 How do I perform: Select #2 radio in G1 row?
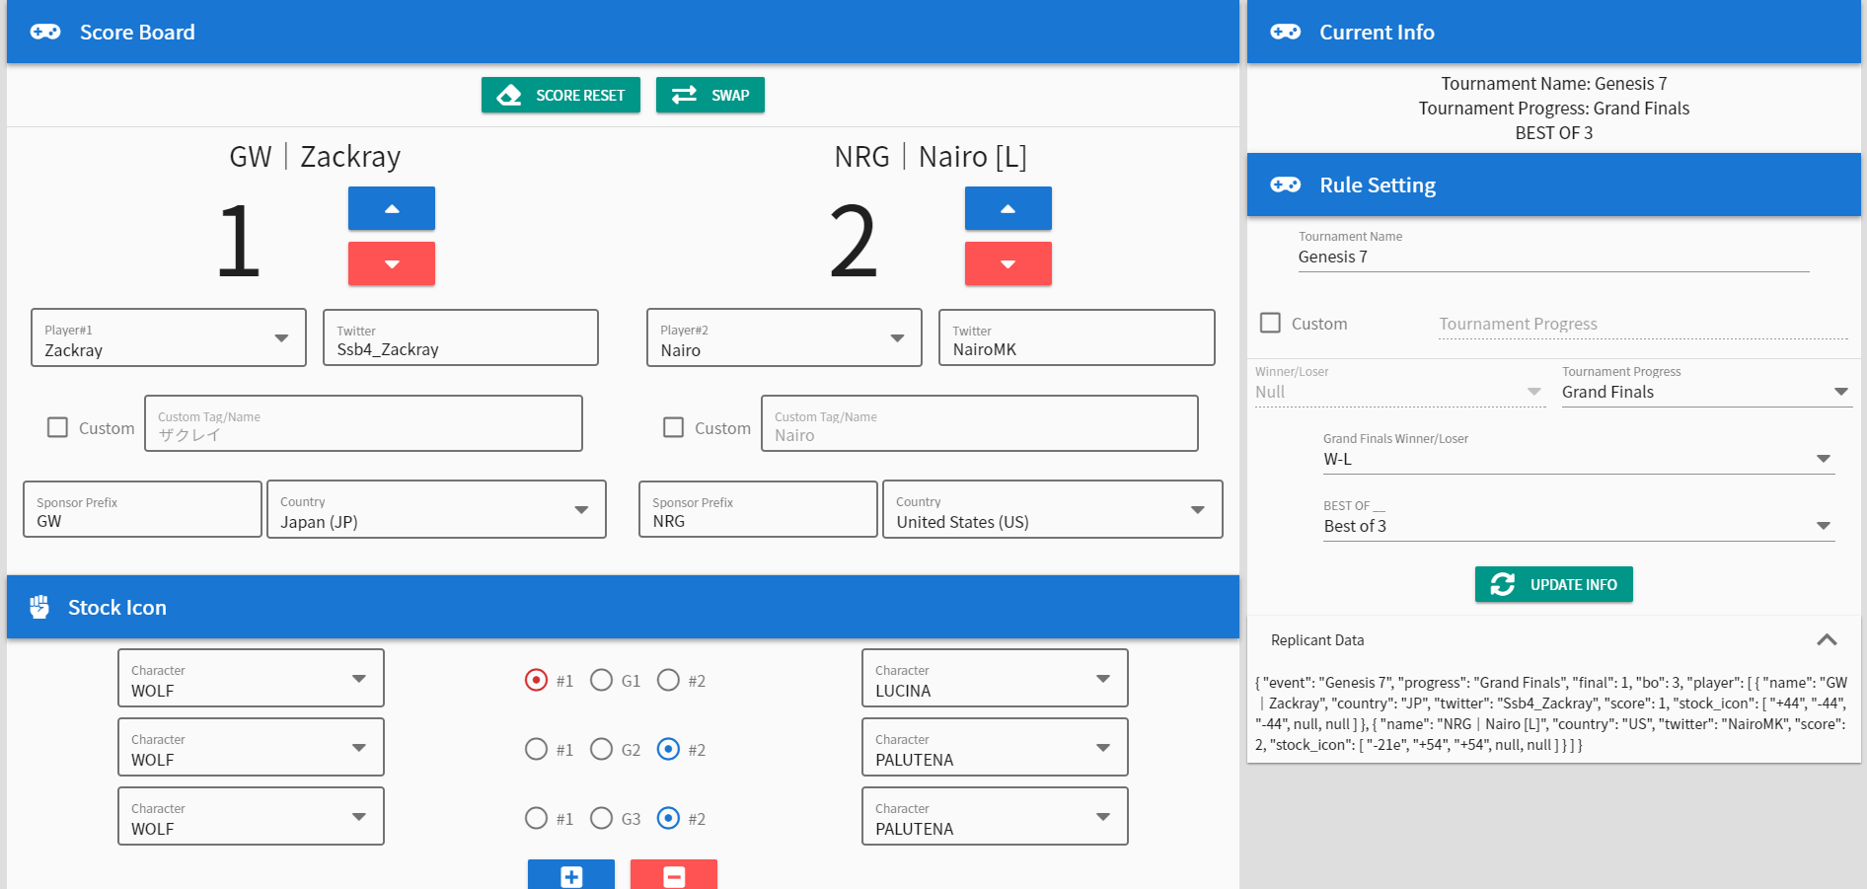point(668,680)
